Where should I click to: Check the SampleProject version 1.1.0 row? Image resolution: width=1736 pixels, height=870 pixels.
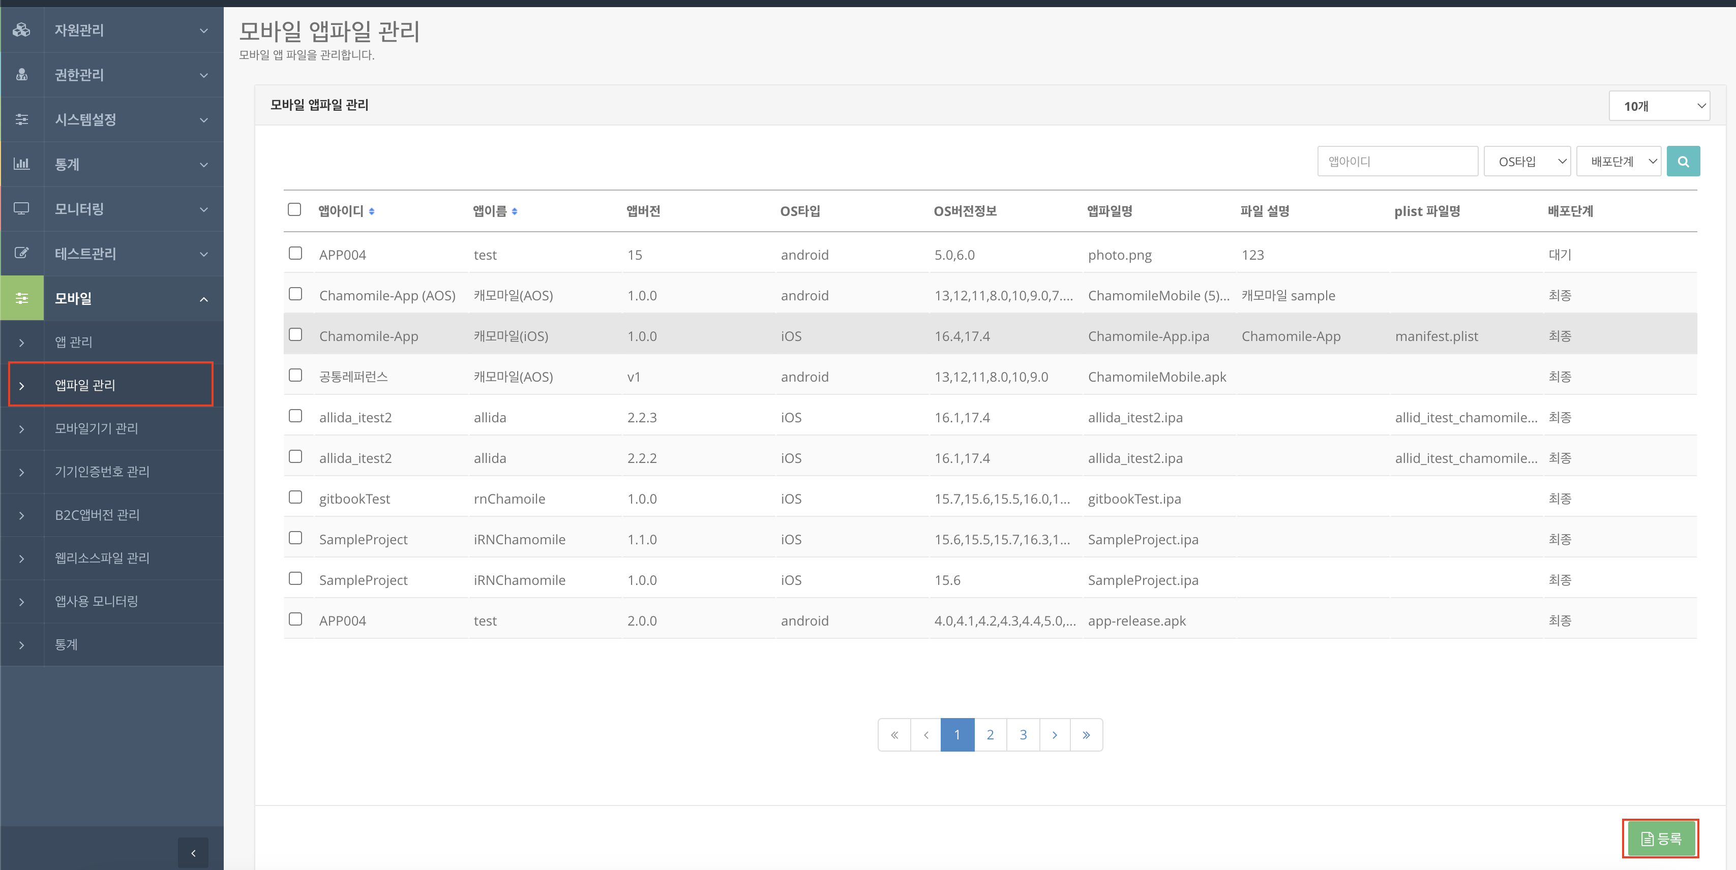click(295, 537)
